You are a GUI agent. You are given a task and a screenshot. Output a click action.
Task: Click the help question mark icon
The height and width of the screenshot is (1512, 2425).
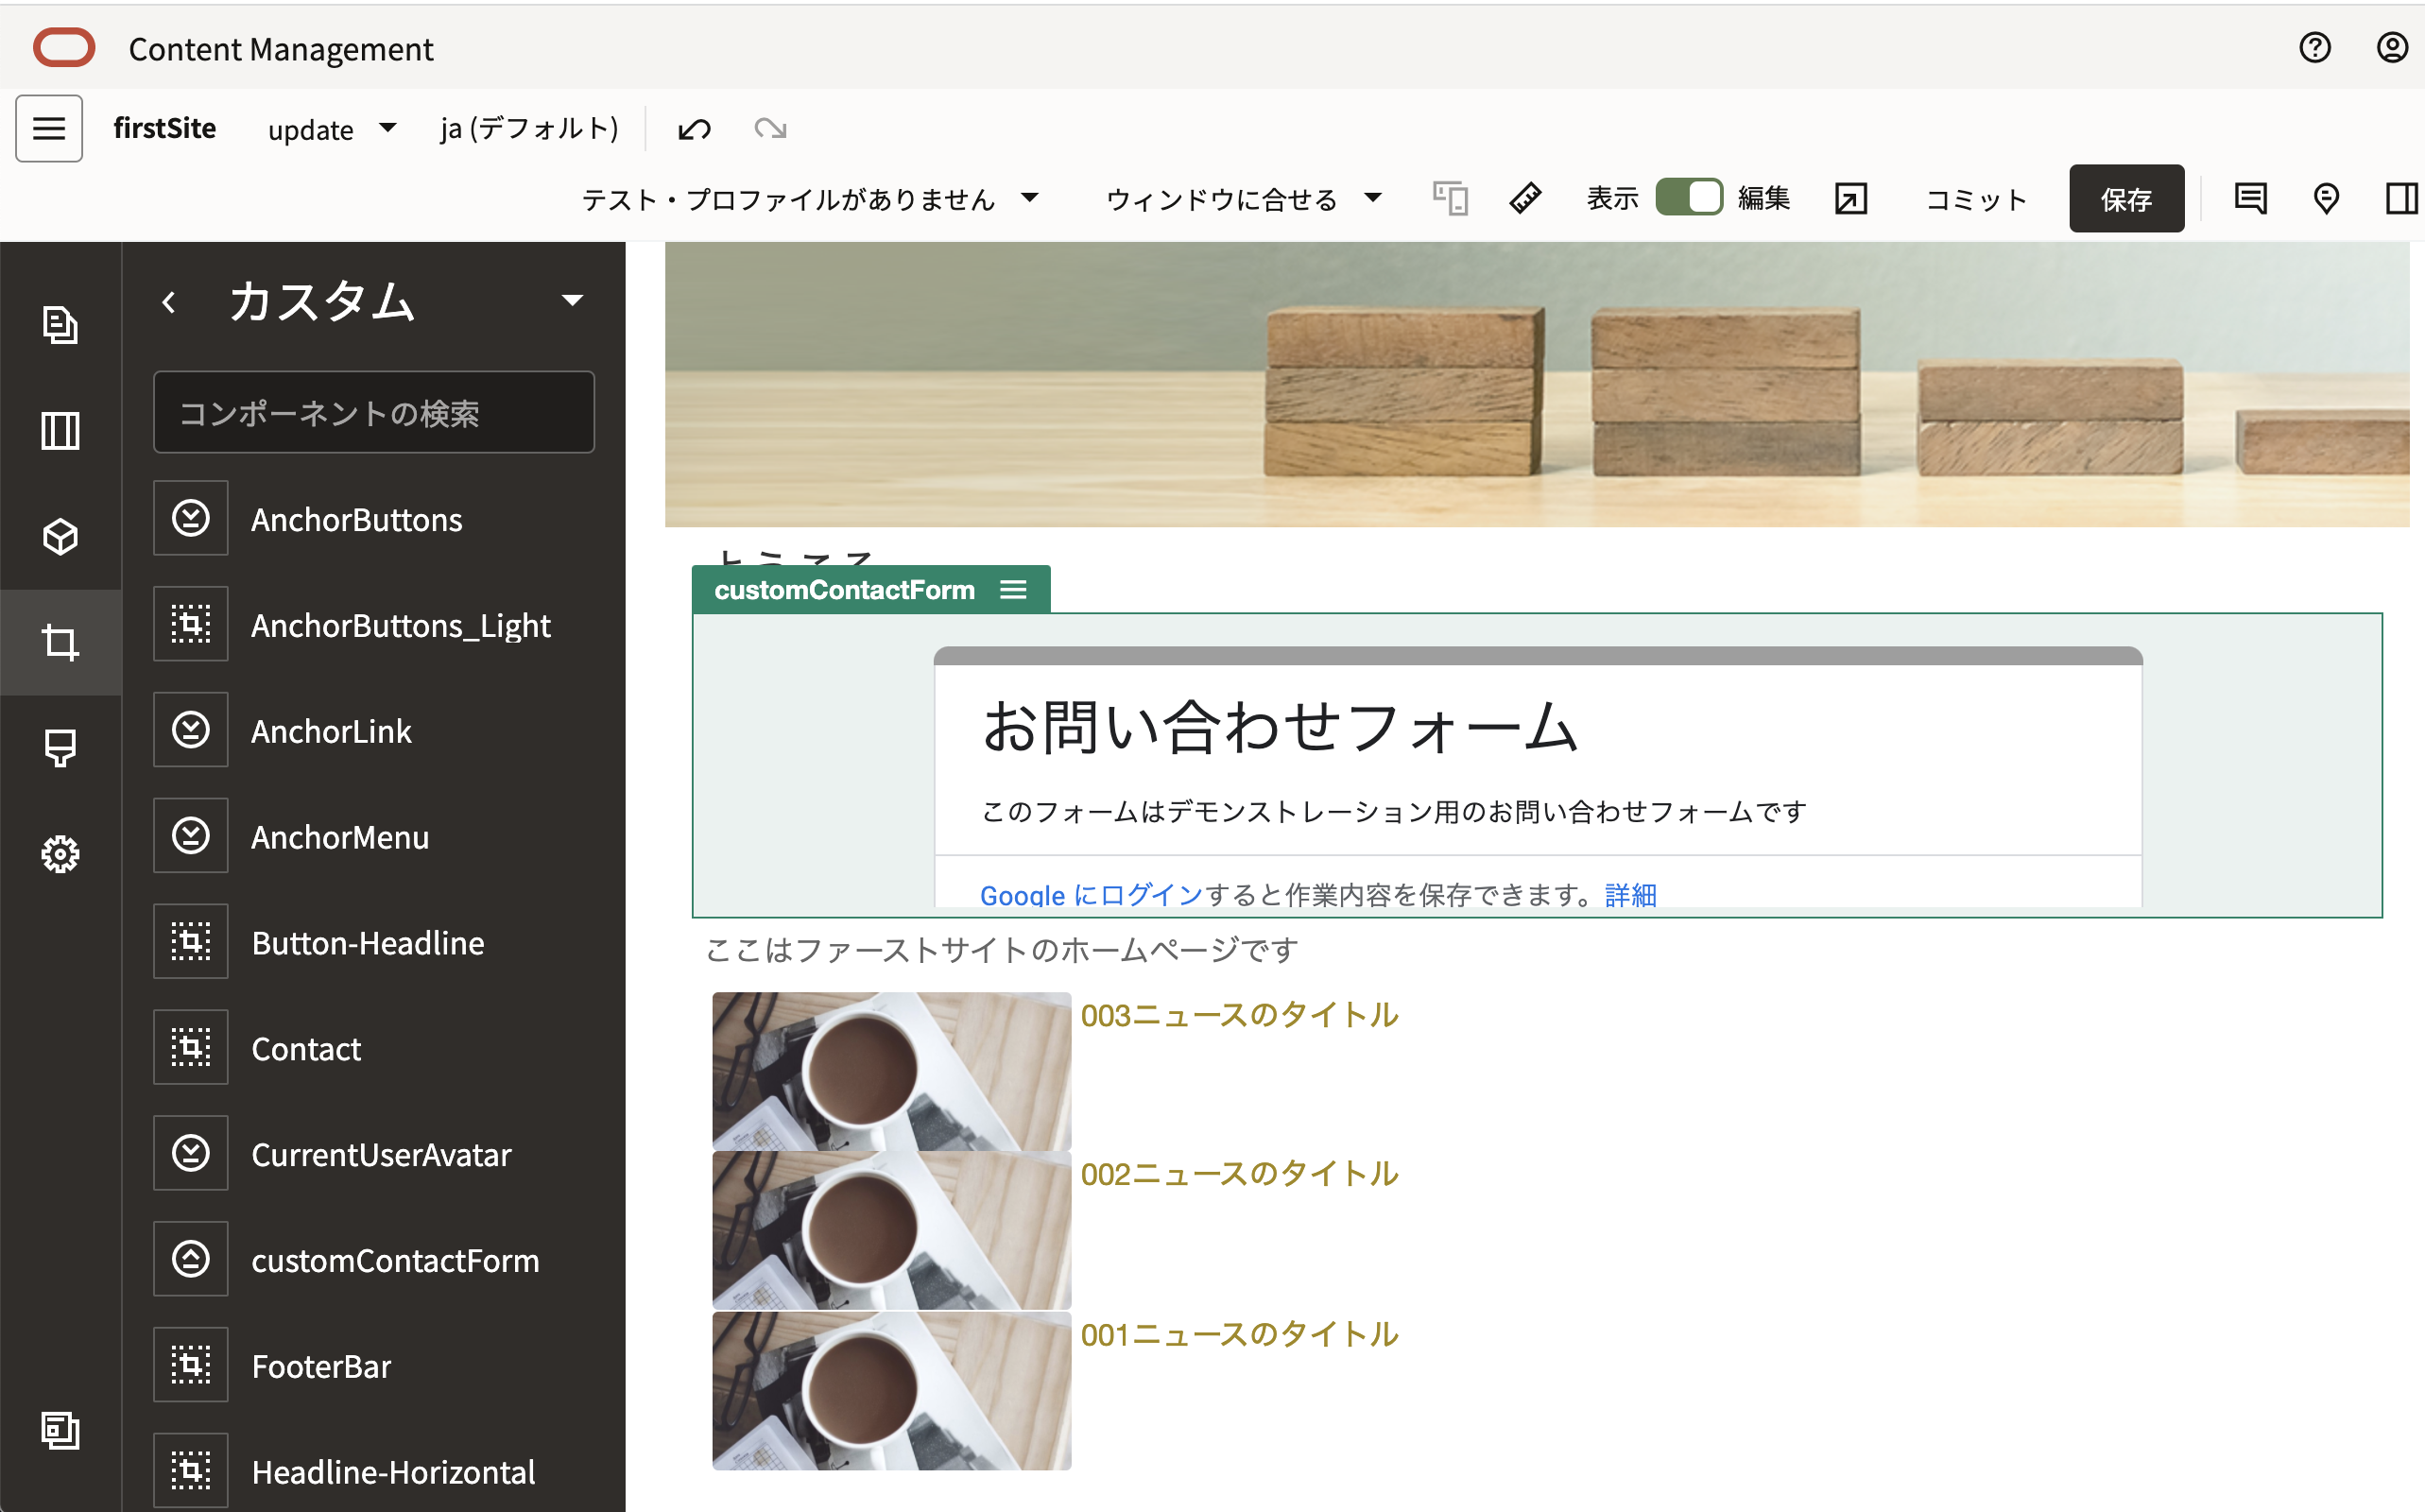(2314, 48)
